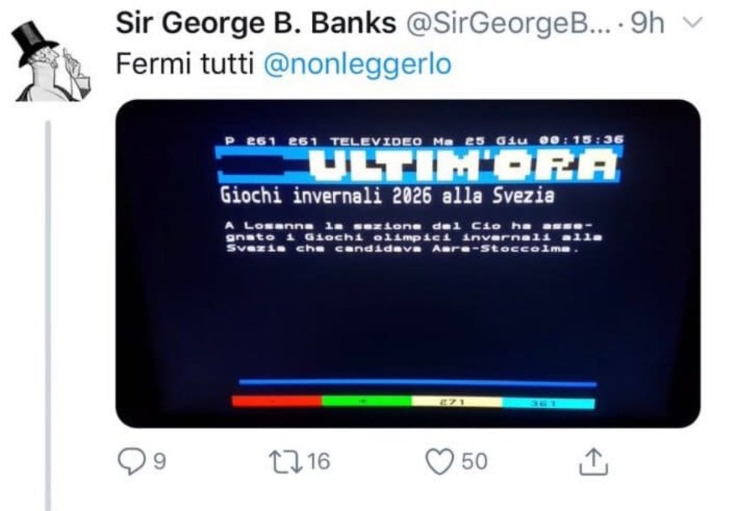Like the tweet with heart icon
This screenshot has height=511, width=738.
click(439, 461)
